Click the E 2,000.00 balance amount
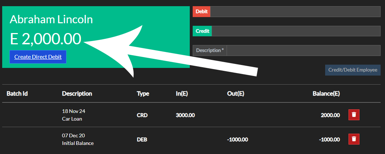The image size is (385, 154). [45, 39]
